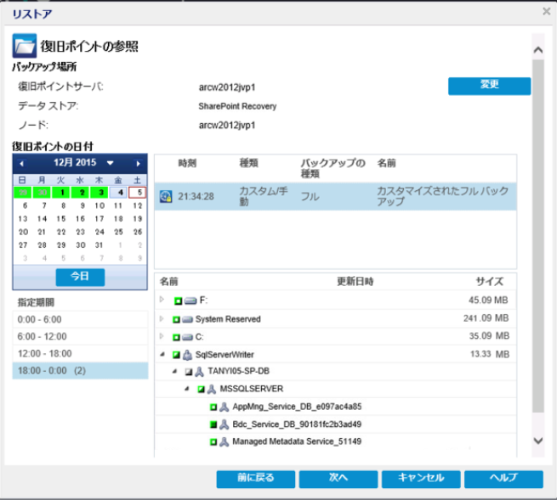Toggle the F: volume selection box
The image size is (557, 500).
(x=178, y=301)
